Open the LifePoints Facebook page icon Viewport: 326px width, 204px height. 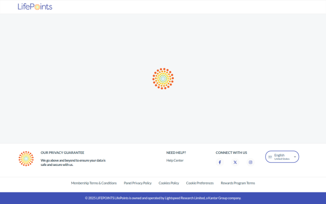pyautogui.click(x=220, y=162)
